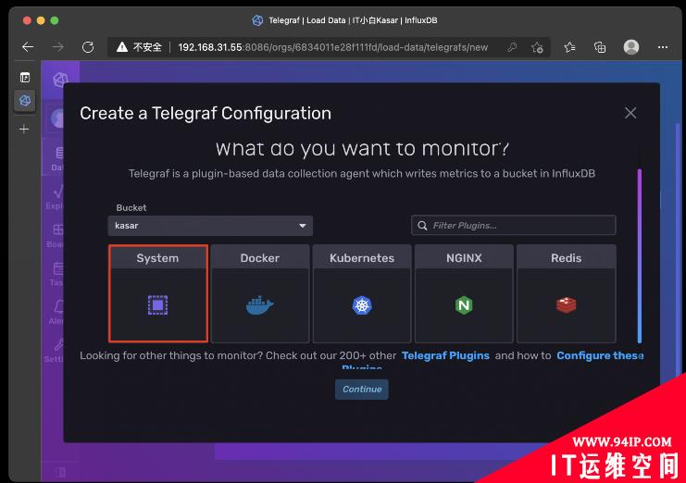Click the InfluxDB logo in sidebar
This screenshot has height=483, width=686.
pyautogui.click(x=60, y=80)
